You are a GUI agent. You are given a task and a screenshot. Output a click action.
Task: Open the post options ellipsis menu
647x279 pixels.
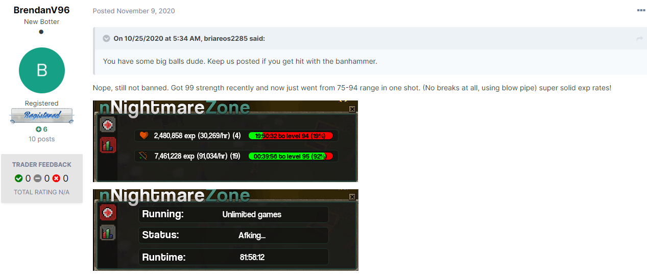(641, 11)
